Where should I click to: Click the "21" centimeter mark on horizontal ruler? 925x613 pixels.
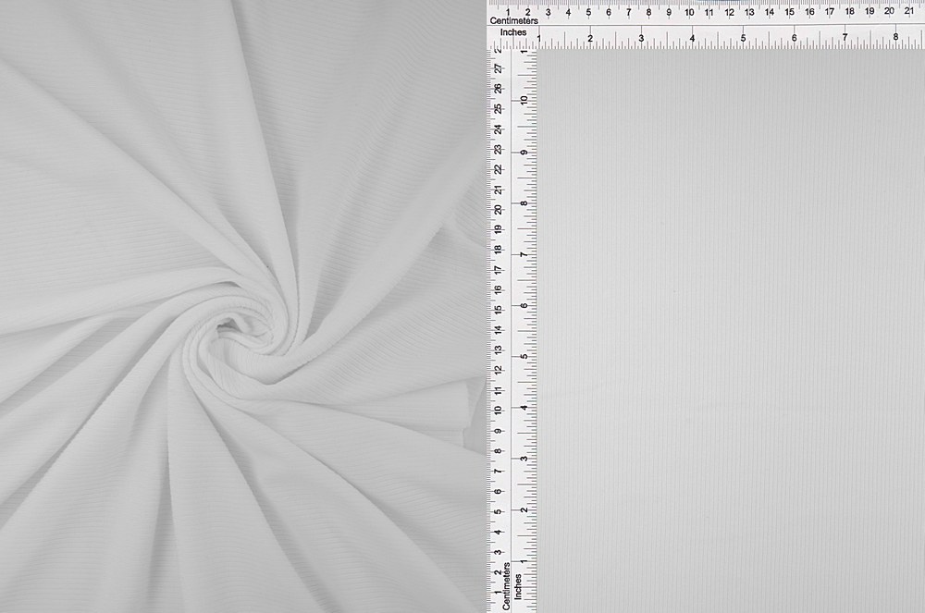(x=909, y=10)
